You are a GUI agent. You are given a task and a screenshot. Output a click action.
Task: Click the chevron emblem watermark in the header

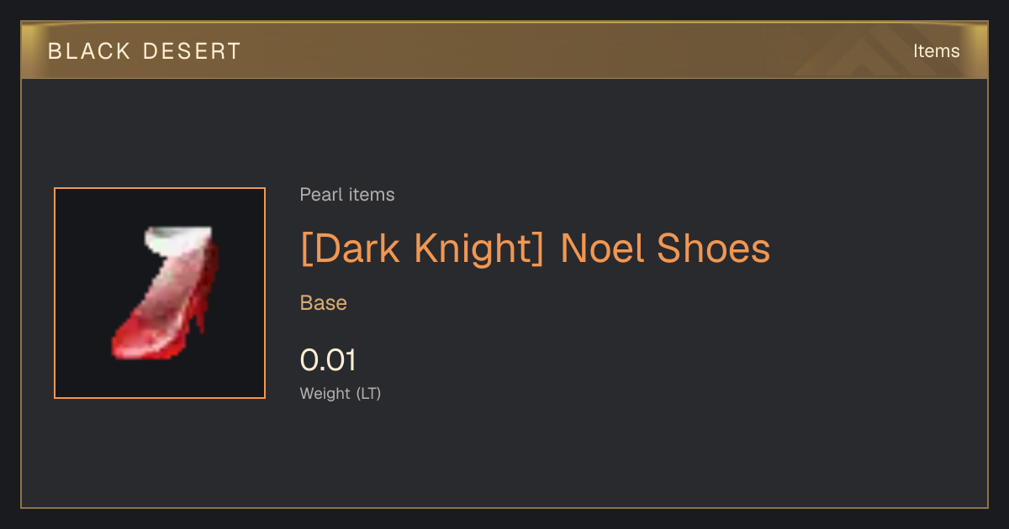(874, 50)
